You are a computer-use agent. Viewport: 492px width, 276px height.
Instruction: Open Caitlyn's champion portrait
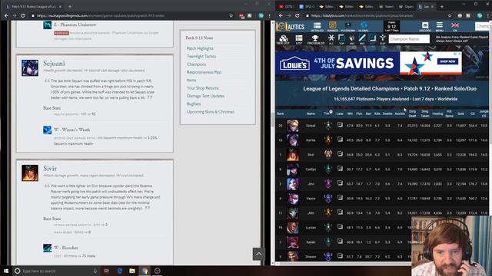click(292, 169)
